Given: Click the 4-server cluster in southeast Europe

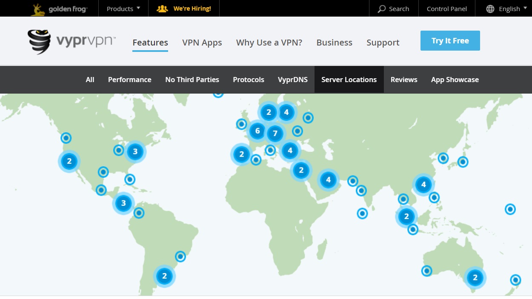Looking at the screenshot, I should [290, 150].
